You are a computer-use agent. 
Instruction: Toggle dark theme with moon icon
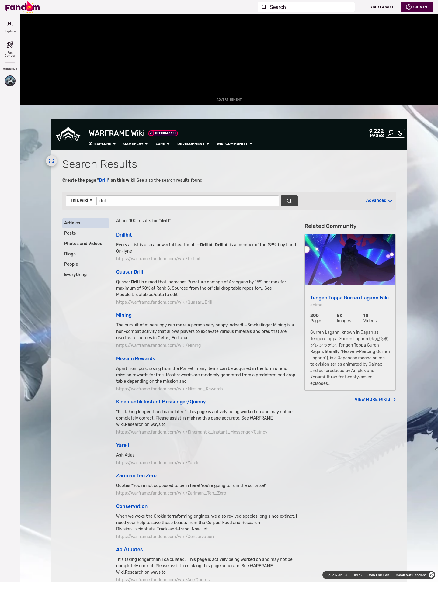(400, 133)
